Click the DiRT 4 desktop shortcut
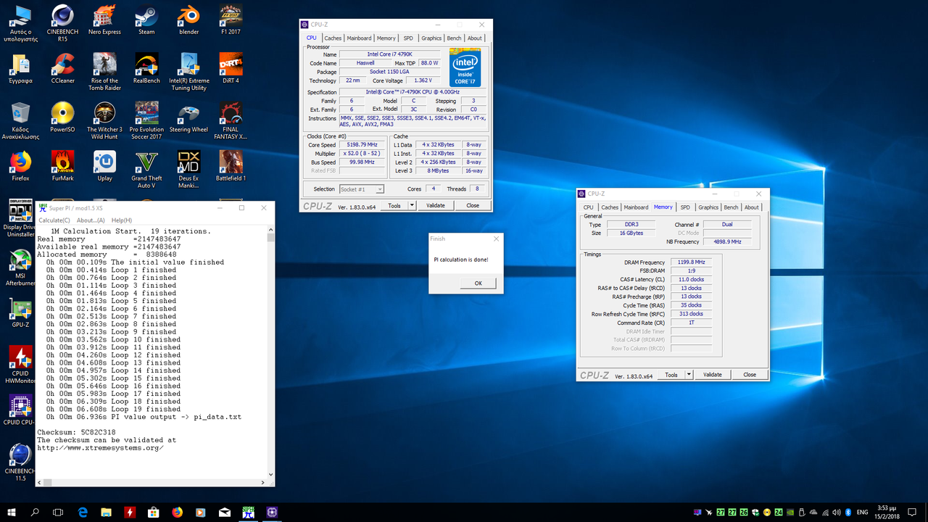This screenshot has height=522, width=928. coord(231,68)
